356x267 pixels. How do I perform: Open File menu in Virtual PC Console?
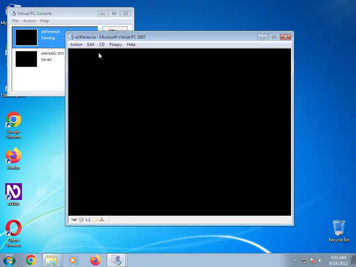tap(15, 21)
